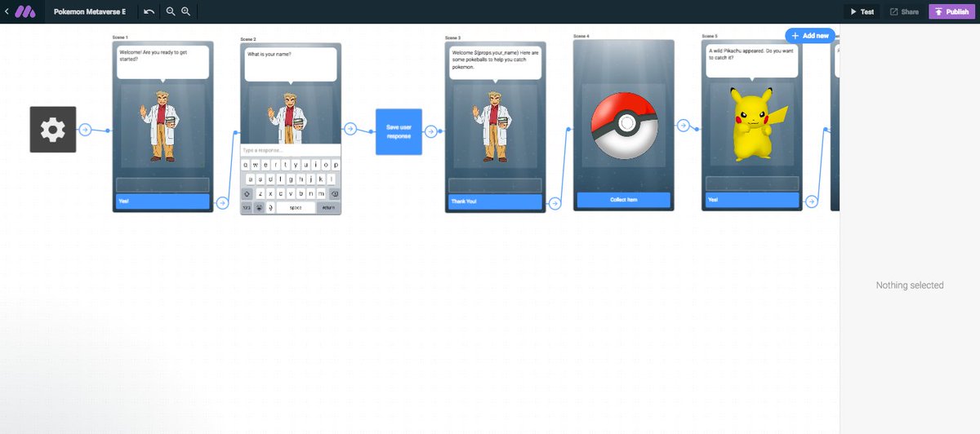The height and width of the screenshot is (434, 980).
Task: Click the arrow connector right of Scene 4
Action: click(683, 125)
